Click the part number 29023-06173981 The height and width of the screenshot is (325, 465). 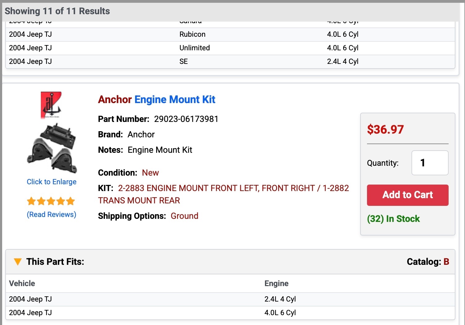tap(186, 119)
